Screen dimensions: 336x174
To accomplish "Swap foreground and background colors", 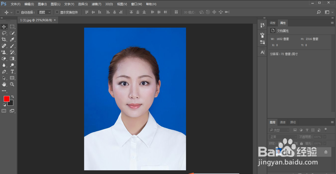I will pos(13,97).
